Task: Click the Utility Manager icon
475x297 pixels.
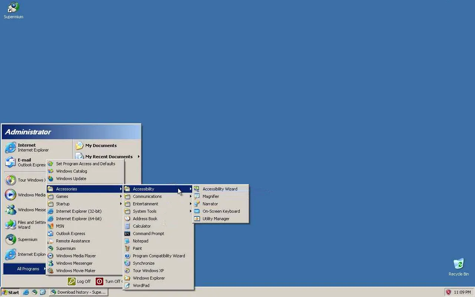Action: [x=197, y=219]
